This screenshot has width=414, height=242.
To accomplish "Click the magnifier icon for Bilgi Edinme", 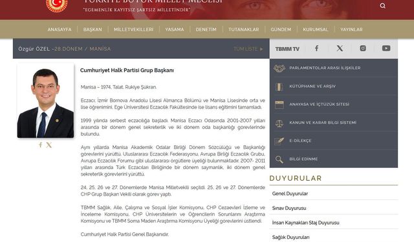I will (x=279, y=159).
